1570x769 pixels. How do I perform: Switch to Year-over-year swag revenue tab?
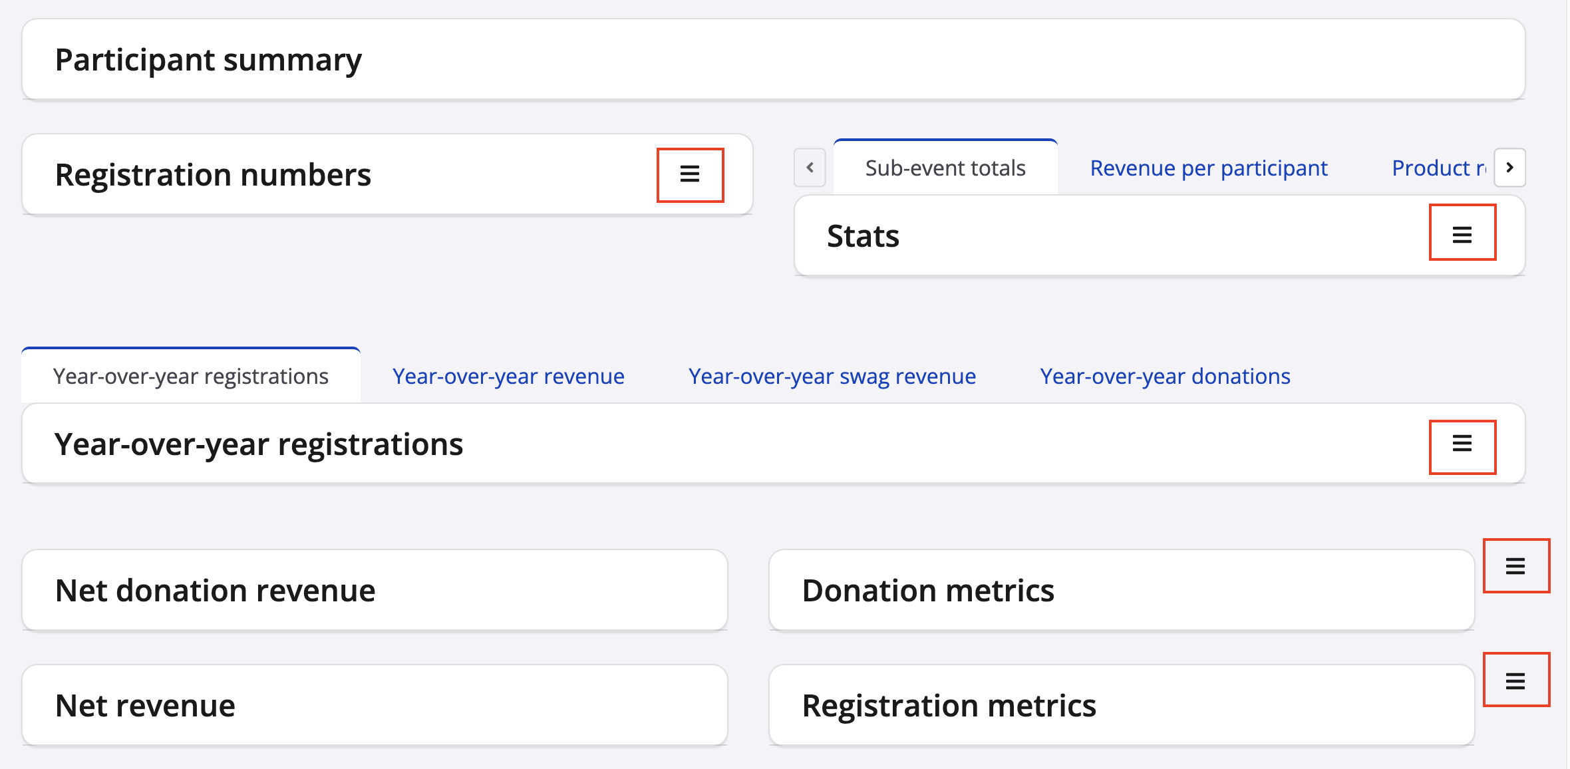[832, 377]
